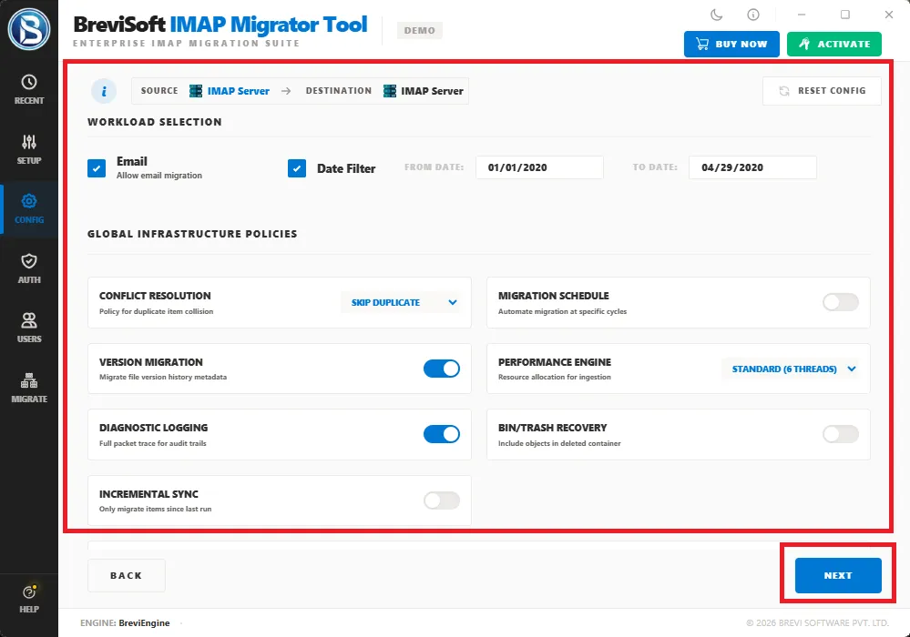Click the Global Infrastructure Policies heading

pyautogui.click(x=193, y=234)
